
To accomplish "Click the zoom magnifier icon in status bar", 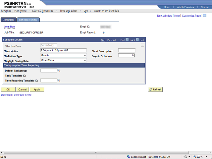I will coord(195,157).
